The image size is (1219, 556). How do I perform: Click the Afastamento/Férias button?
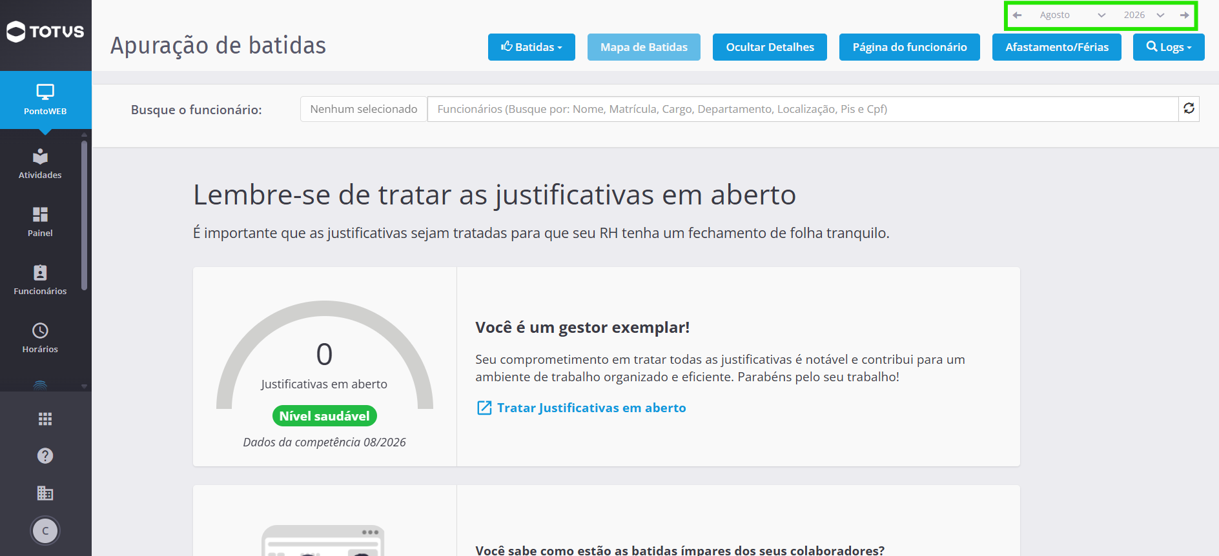1057,47
